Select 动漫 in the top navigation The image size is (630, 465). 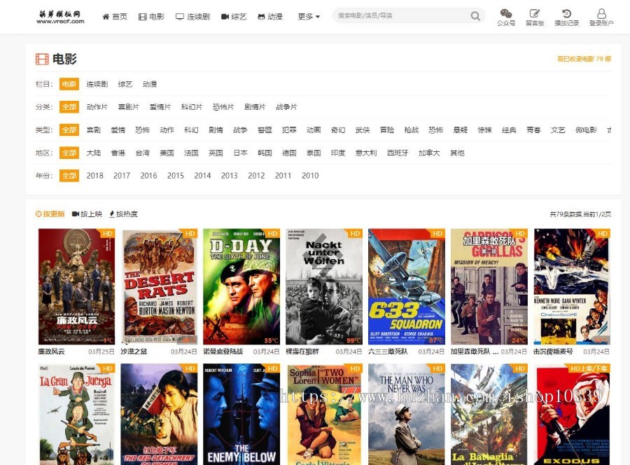tap(270, 17)
